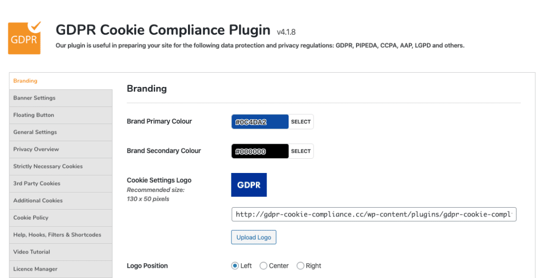Screen dimensions: 545x278
Task: Click the black Brand Secondary Colour swatch
Action: 260,151
